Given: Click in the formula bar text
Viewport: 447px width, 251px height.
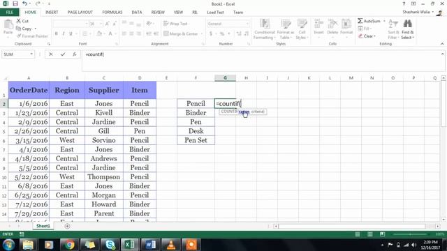Looking at the screenshot, I should click(95, 54).
